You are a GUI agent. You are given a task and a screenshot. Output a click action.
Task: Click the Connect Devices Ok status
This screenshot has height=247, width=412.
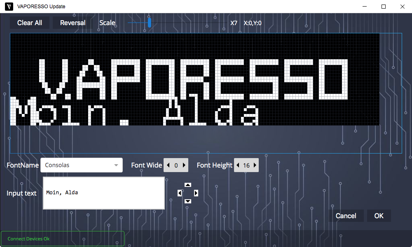[63, 239]
